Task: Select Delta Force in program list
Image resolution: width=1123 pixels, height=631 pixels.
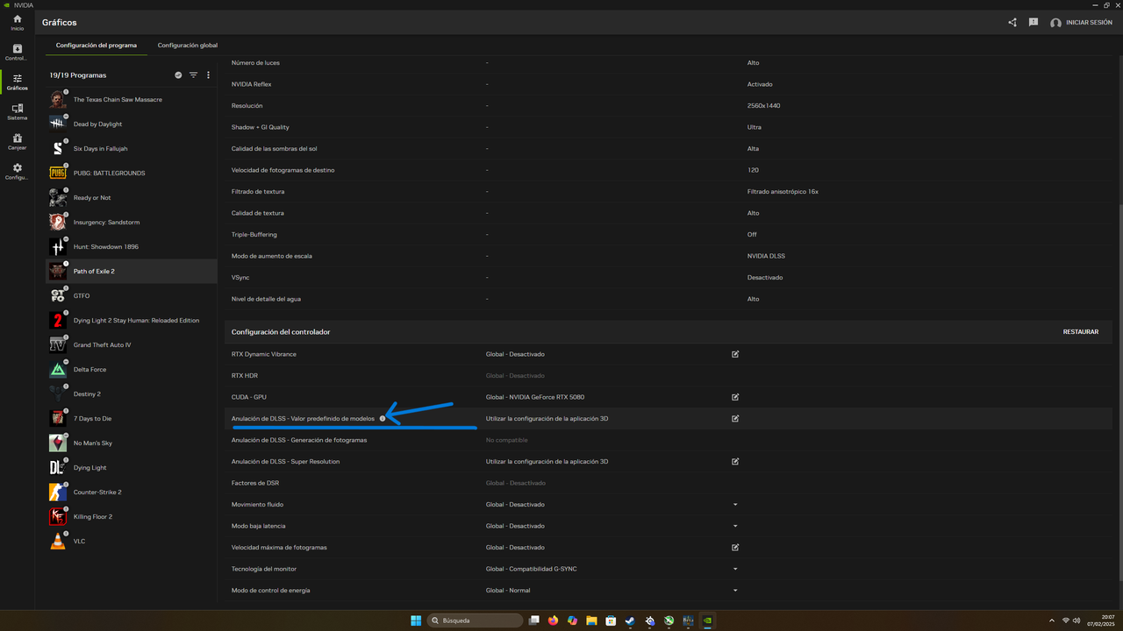Action: pos(132,370)
